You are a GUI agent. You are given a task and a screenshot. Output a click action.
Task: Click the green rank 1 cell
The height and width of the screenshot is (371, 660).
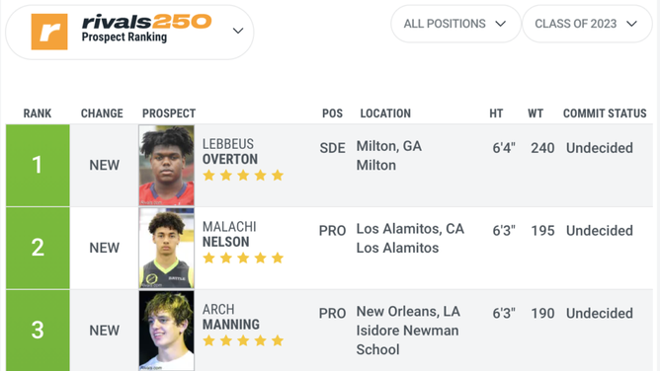click(x=38, y=165)
